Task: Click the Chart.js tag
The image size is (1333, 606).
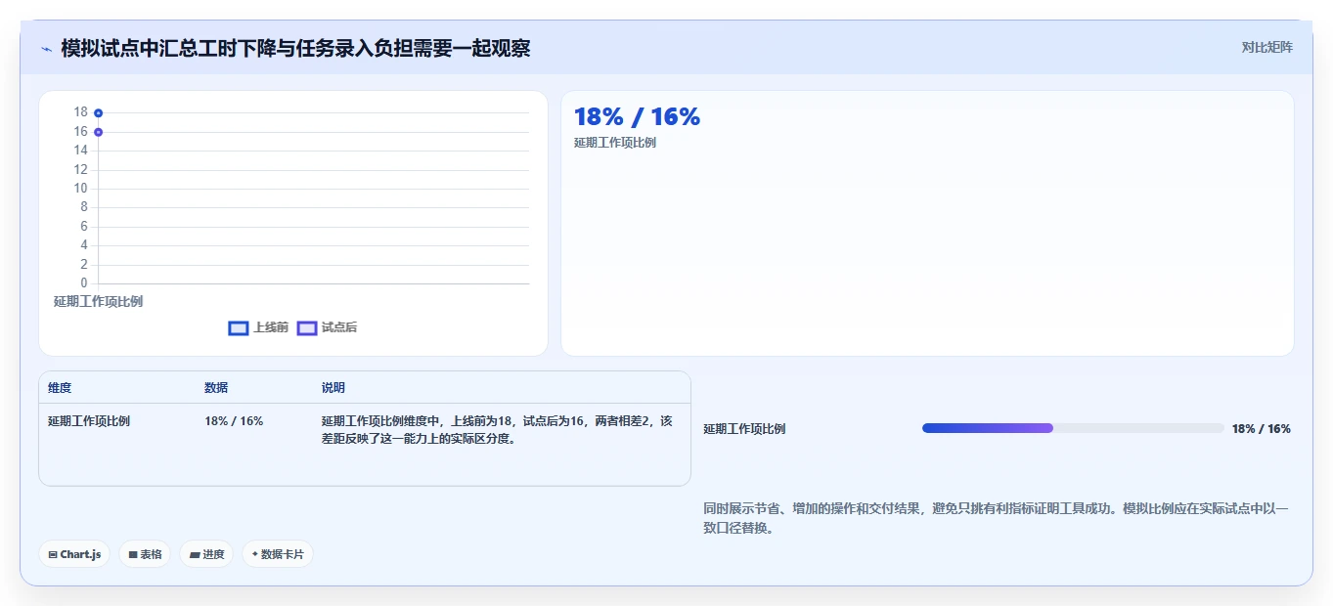Action: [74, 554]
